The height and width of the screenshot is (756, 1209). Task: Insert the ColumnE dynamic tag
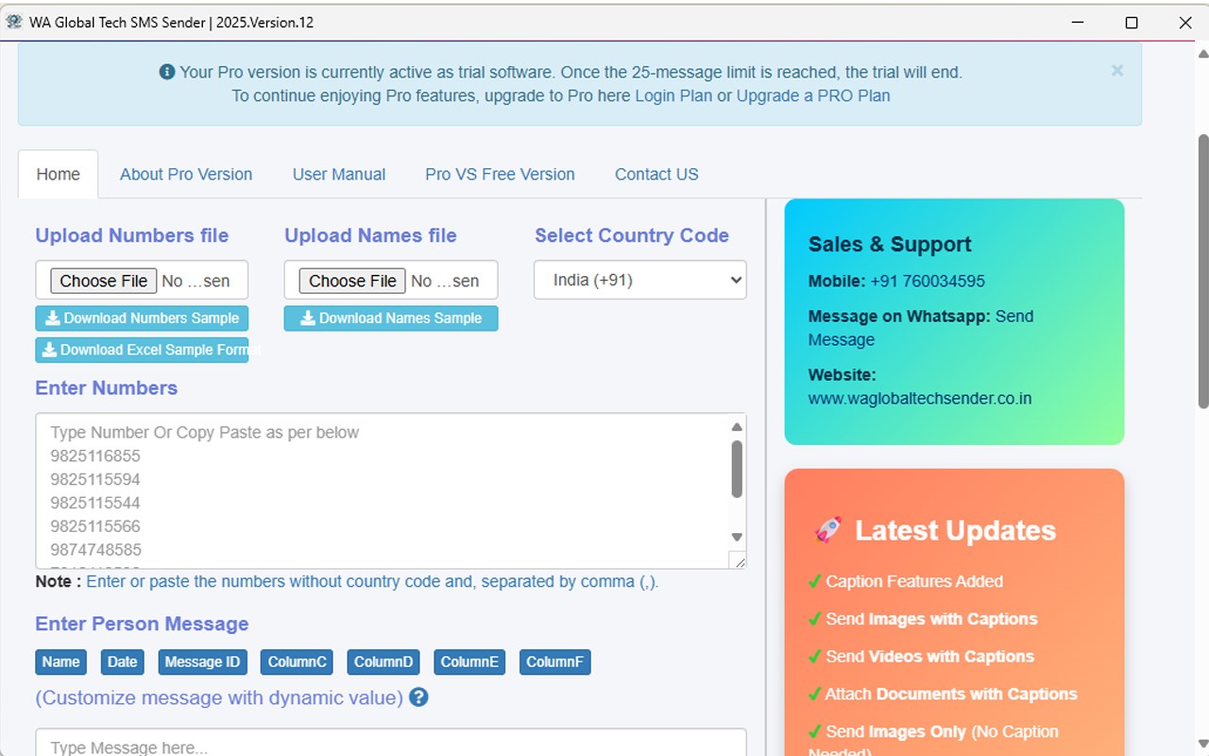tap(469, 661)
